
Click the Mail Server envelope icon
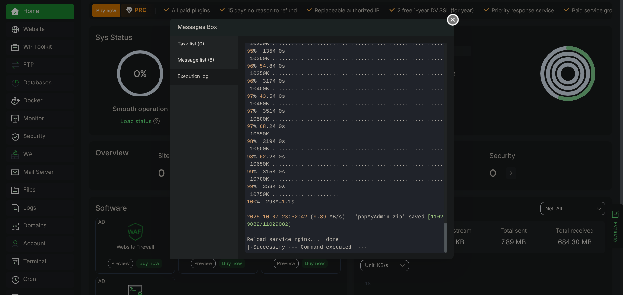point(15,172)
